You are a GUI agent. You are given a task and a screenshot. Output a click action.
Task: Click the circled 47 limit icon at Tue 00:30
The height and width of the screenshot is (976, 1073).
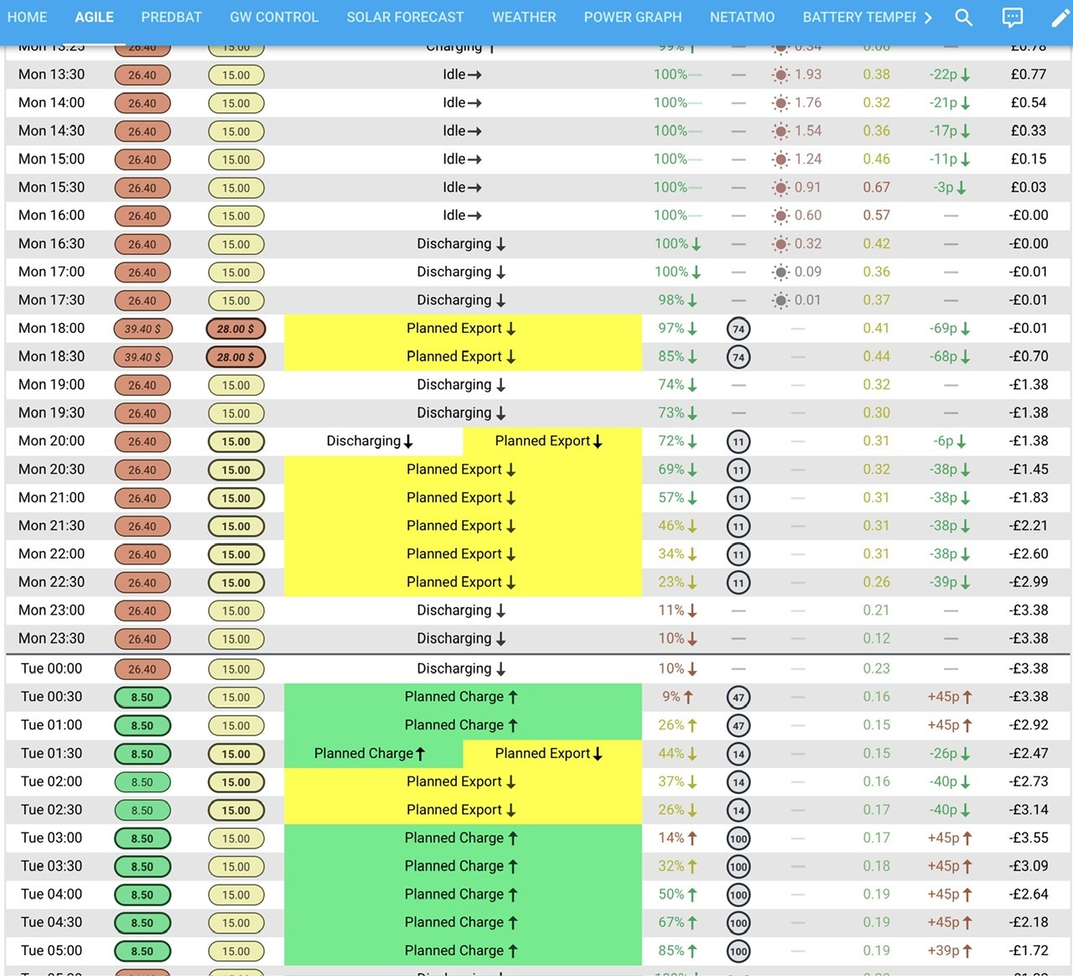point(739,698)
